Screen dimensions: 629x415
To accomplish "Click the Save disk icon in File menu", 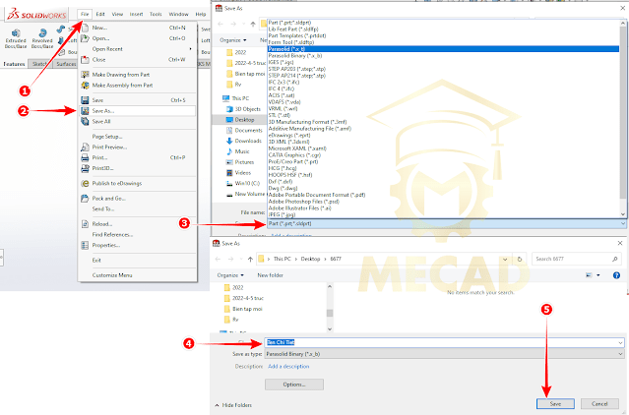I will pos(85,100).
